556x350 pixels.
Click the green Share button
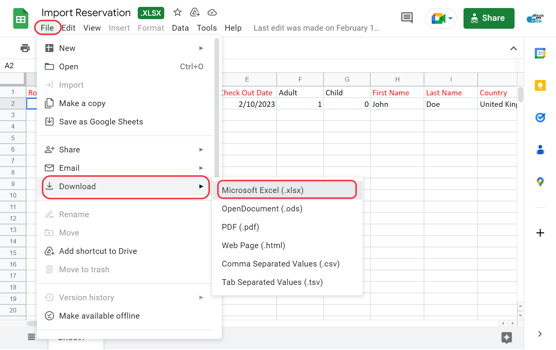tap(489, 18)
